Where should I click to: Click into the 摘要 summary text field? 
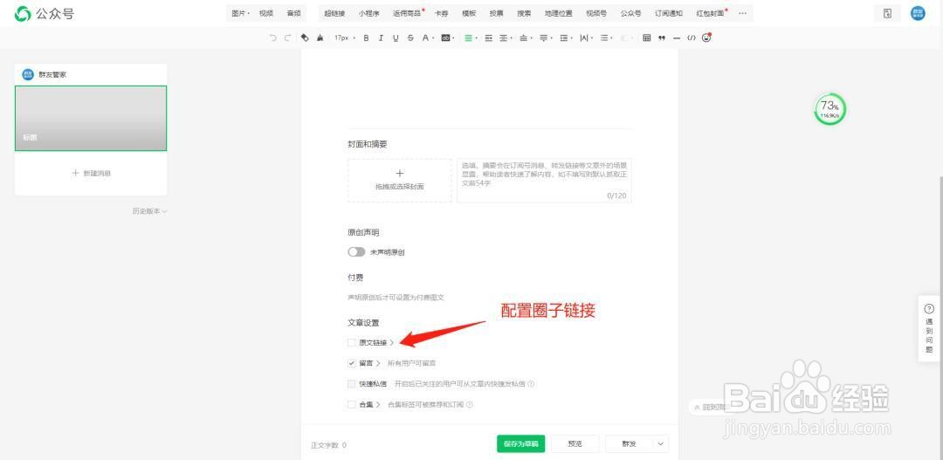[x=544, y=181]
